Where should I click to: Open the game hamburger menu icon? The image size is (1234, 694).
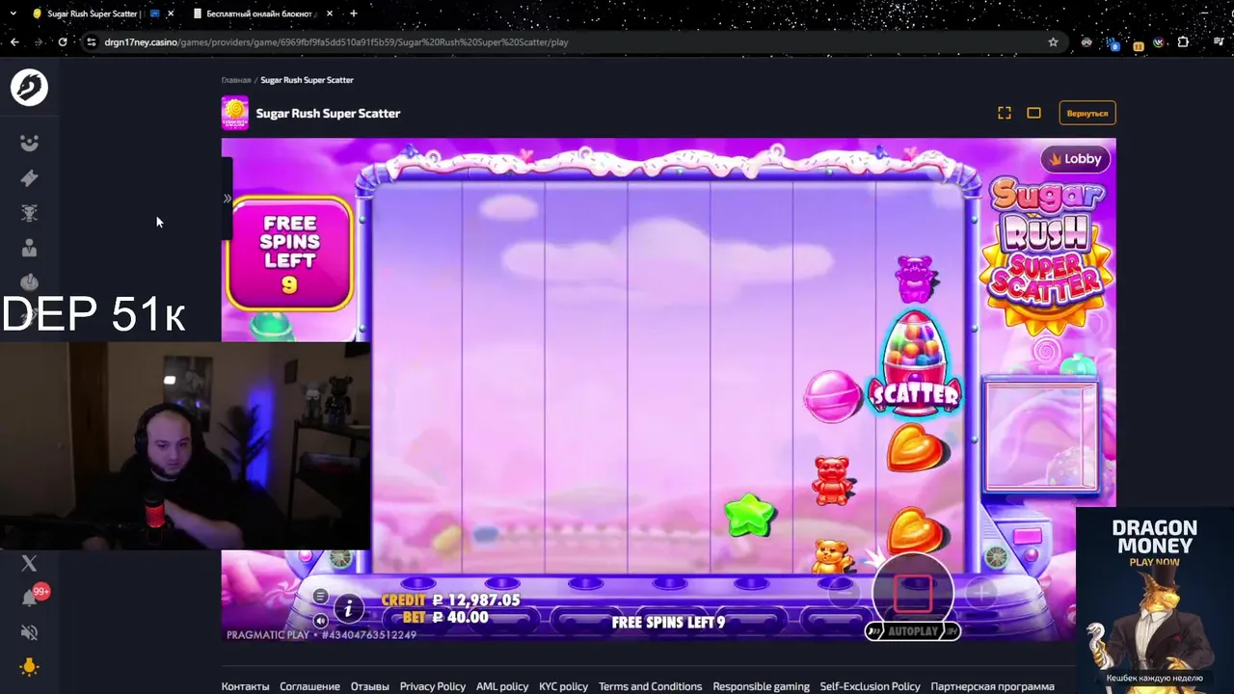[x=320, y=597]
